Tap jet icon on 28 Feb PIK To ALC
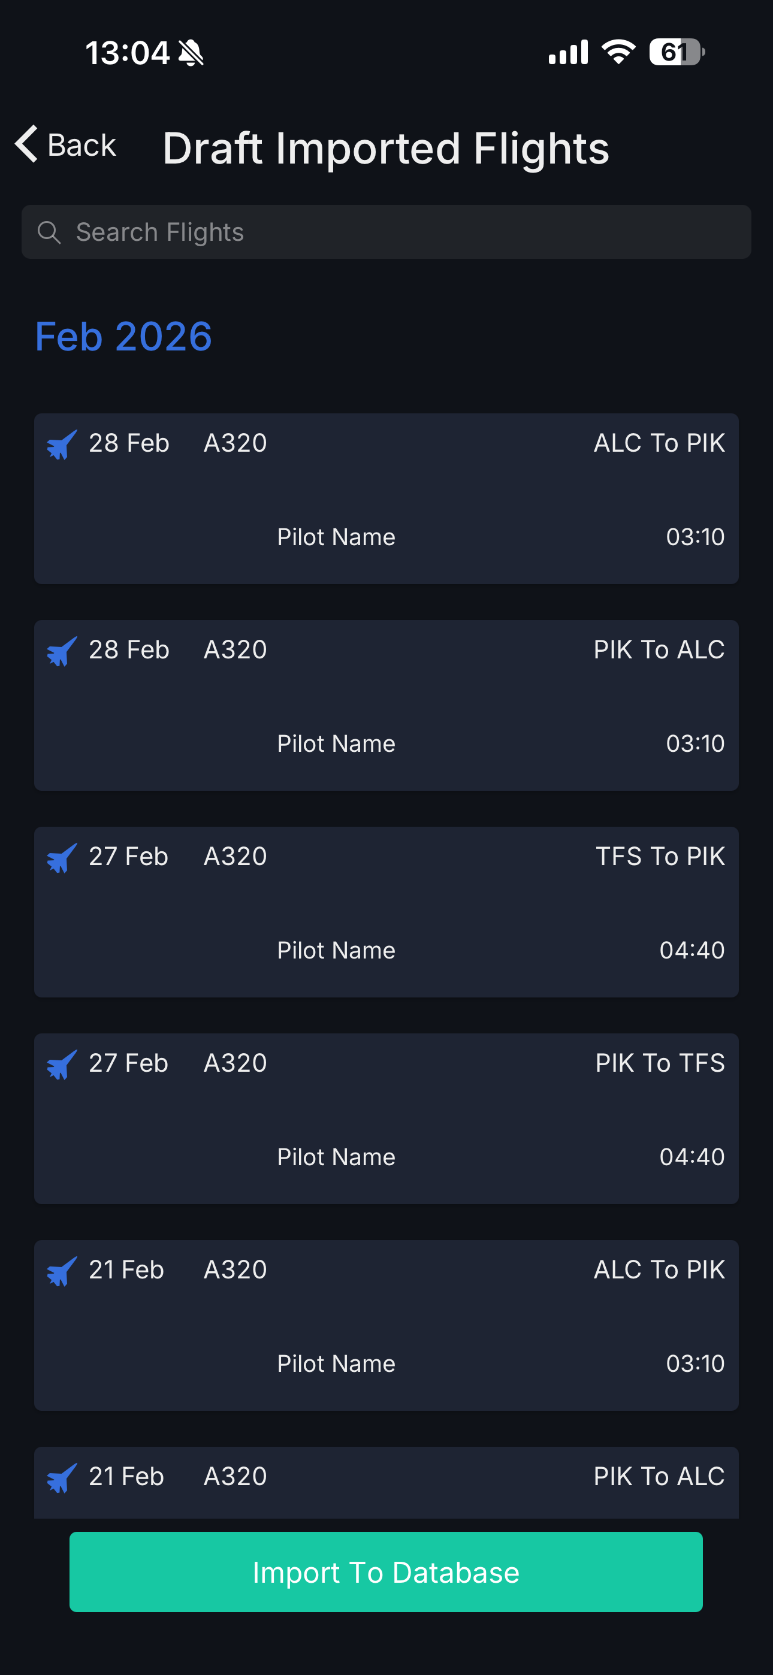 point(62,652)
